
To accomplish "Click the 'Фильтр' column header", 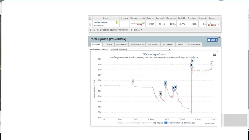I will (124, 18).
